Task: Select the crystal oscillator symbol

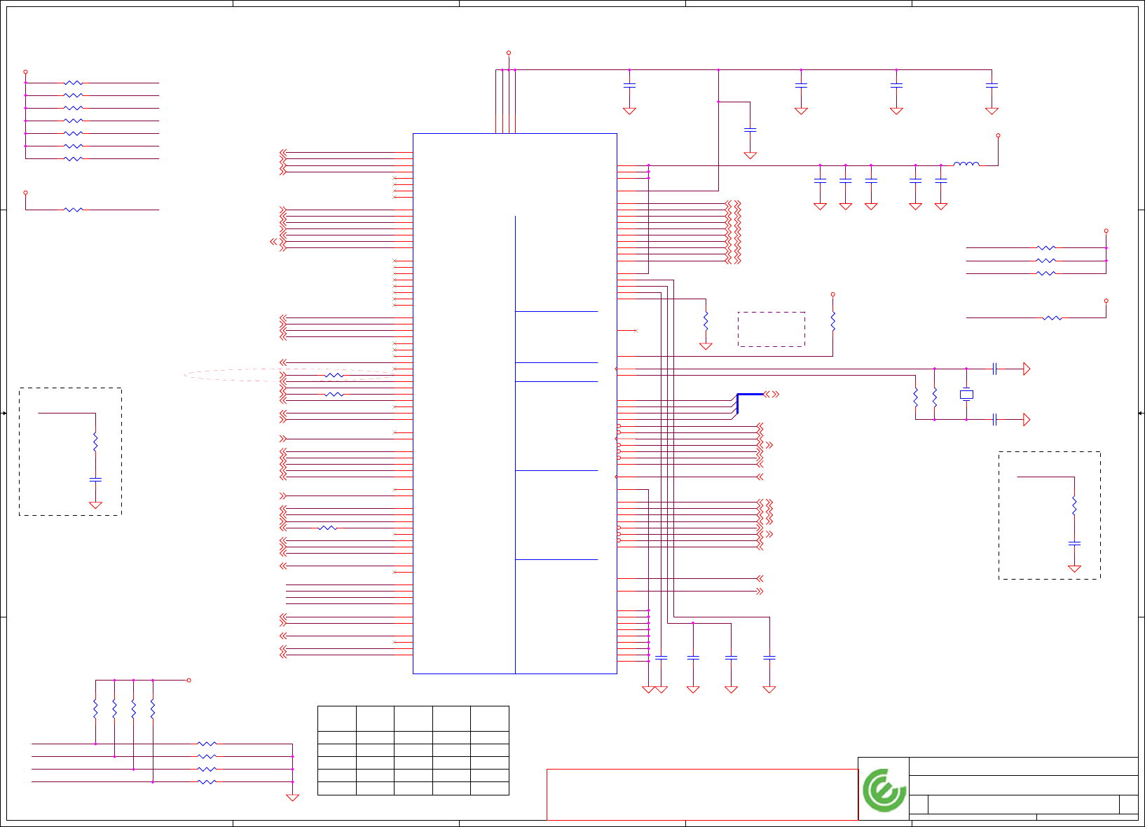Action: coord(966,395)
